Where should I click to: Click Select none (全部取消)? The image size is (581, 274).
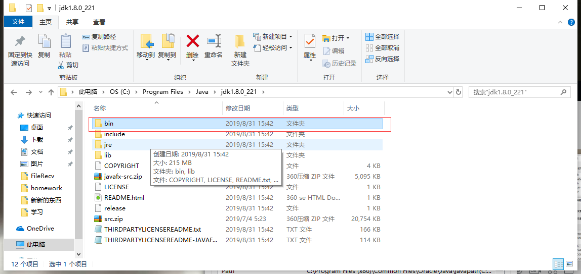click(383, 47)
